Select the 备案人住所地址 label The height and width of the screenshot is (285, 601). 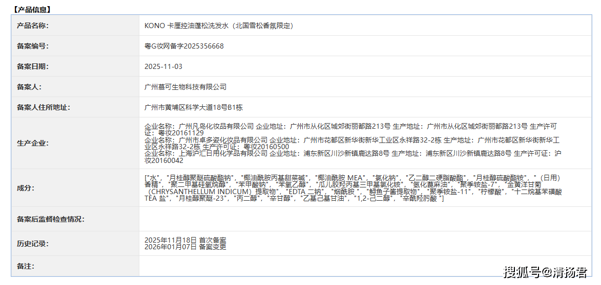(x=43, y=108)
